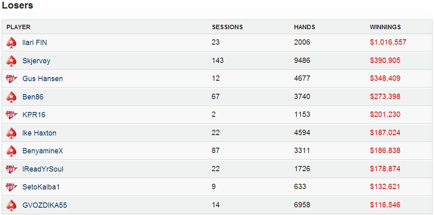Click Full Tilt icon beside IReadYrSoul
The image size is (435, 215).
(11, 169)
